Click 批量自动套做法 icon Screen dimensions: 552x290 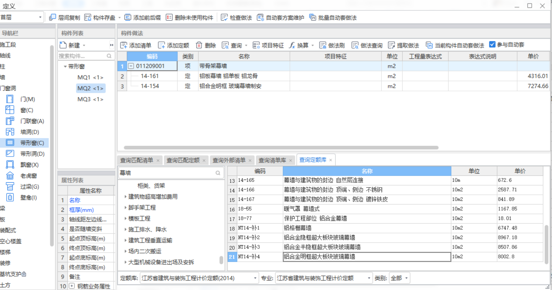pyautogui.click(x=313, y=18)
